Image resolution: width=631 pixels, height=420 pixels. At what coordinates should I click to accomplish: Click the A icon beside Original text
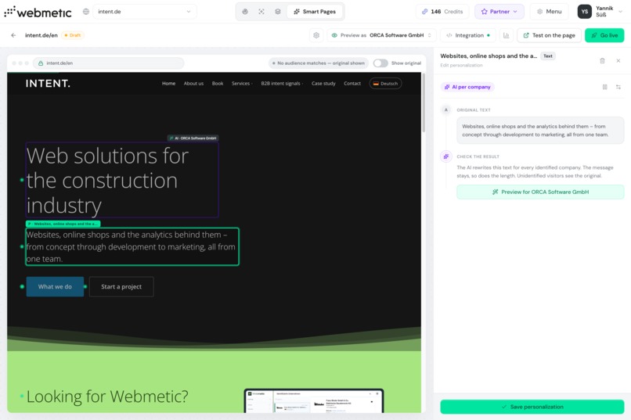pos(446,109)
